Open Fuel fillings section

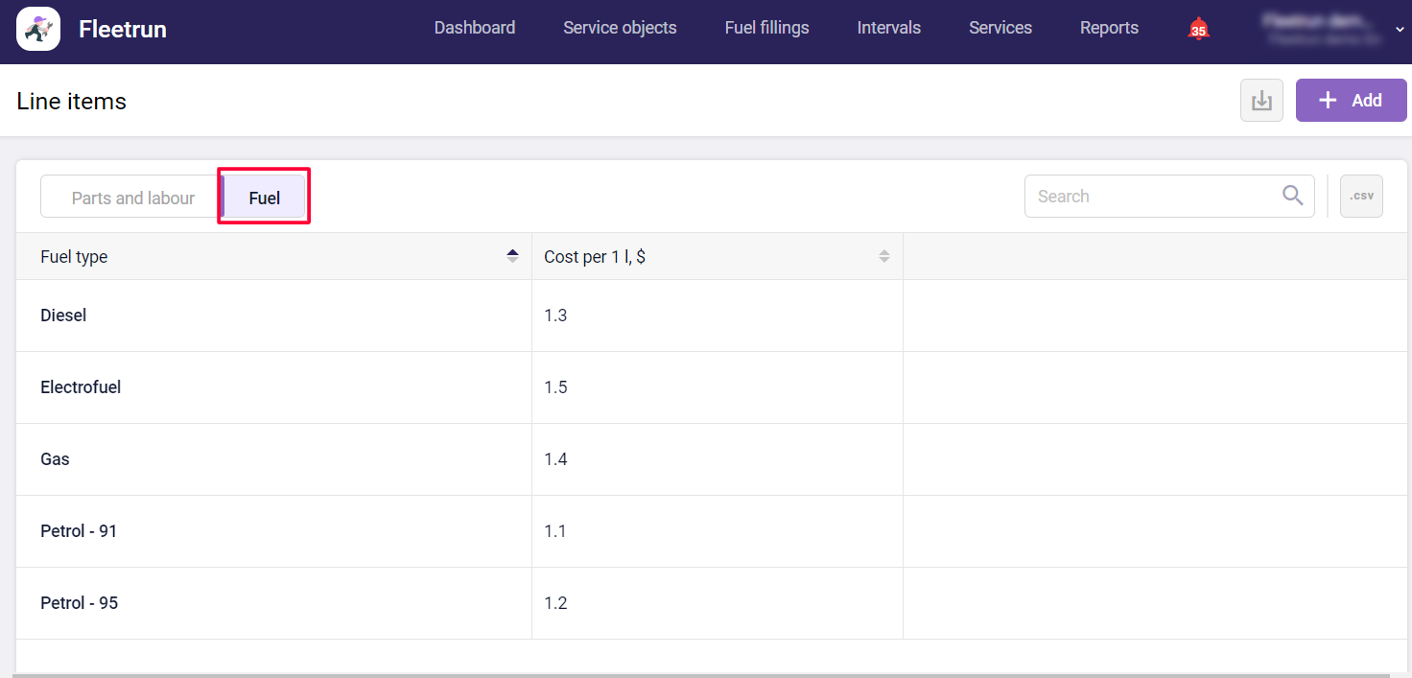pos(766,28)
